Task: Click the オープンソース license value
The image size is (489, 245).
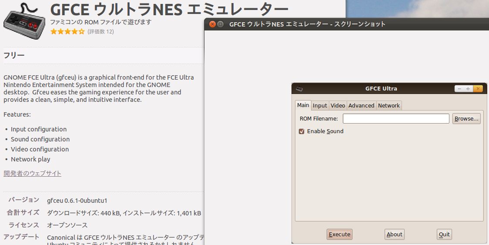Action: [67, 225]
